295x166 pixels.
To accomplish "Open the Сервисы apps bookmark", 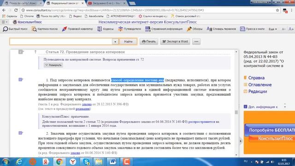I will tap(10, 16).
